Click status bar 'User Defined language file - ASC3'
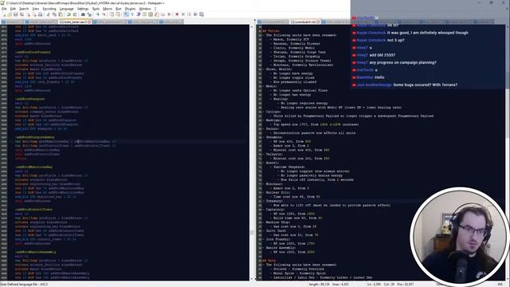The width and height of the screenshot is (510, 287). pos(25,284)
